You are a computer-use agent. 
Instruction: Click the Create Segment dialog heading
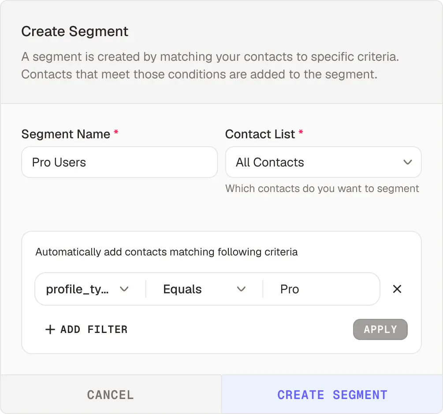[75, 31]
